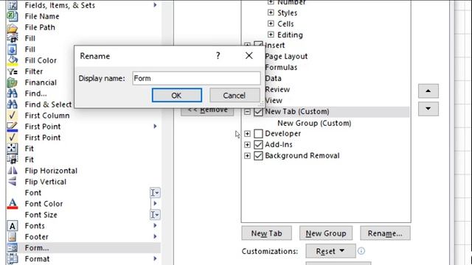
Task: Select the Font Size command text
Action: tap(41, 215)
